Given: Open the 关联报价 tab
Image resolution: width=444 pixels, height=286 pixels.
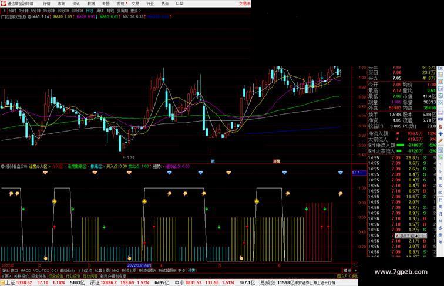Looking at the screenshot, I should tap(21, 276).
